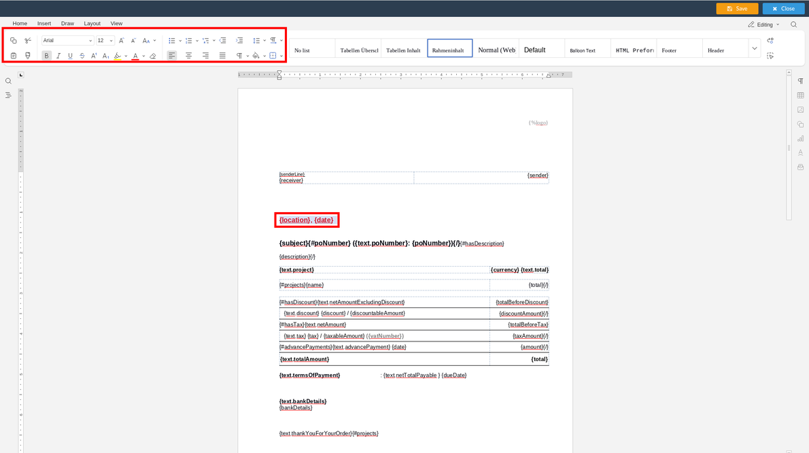The image size is (809, 453).
Task: Click the Replace icon right of the styles gallery
Action: [x=770, y=40]
